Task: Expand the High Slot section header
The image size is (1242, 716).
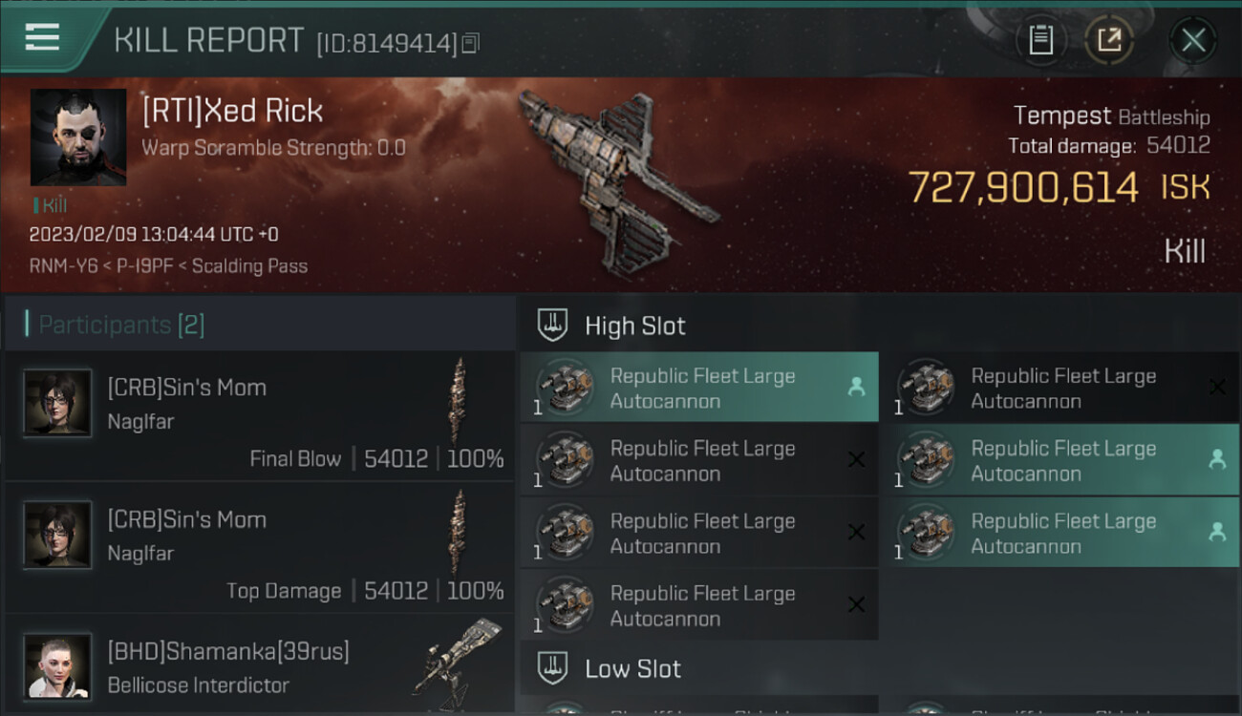Action: click(878, 325)
